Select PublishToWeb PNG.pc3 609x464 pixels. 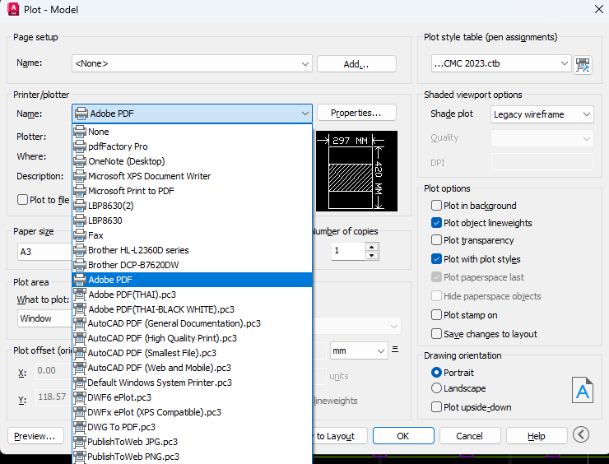193,457
